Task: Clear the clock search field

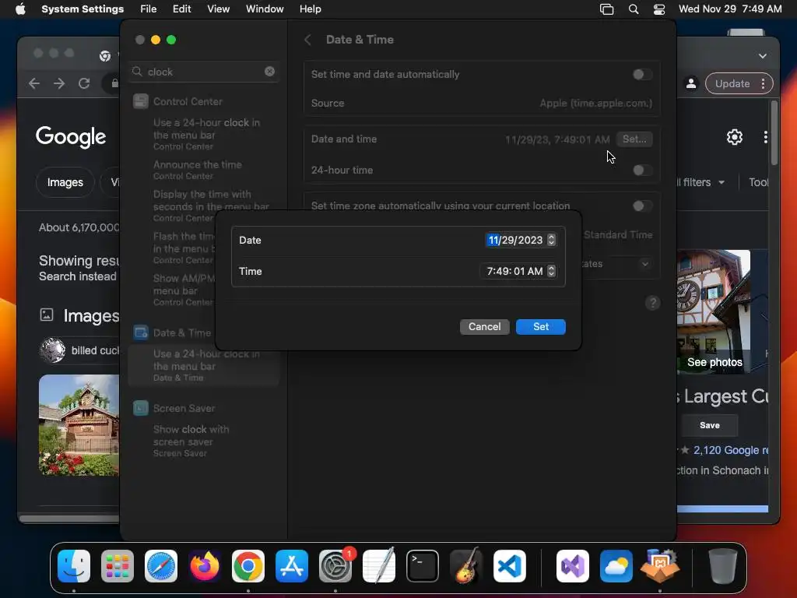Action: click(x=269, y=72)
